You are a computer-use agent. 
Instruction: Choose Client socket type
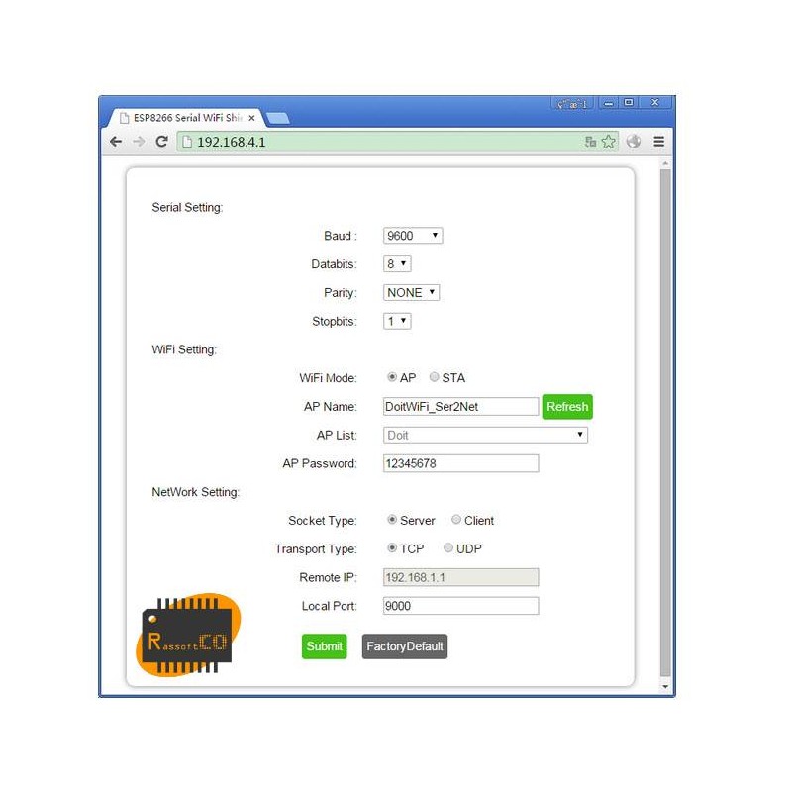pos(456,520)
